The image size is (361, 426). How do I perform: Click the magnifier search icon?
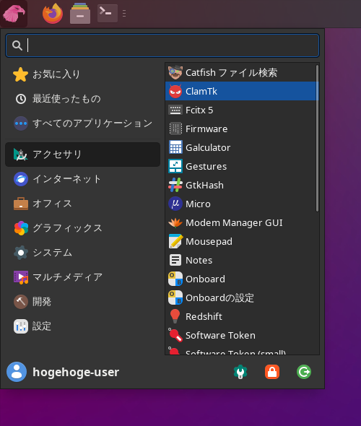[x=17, y=45]
